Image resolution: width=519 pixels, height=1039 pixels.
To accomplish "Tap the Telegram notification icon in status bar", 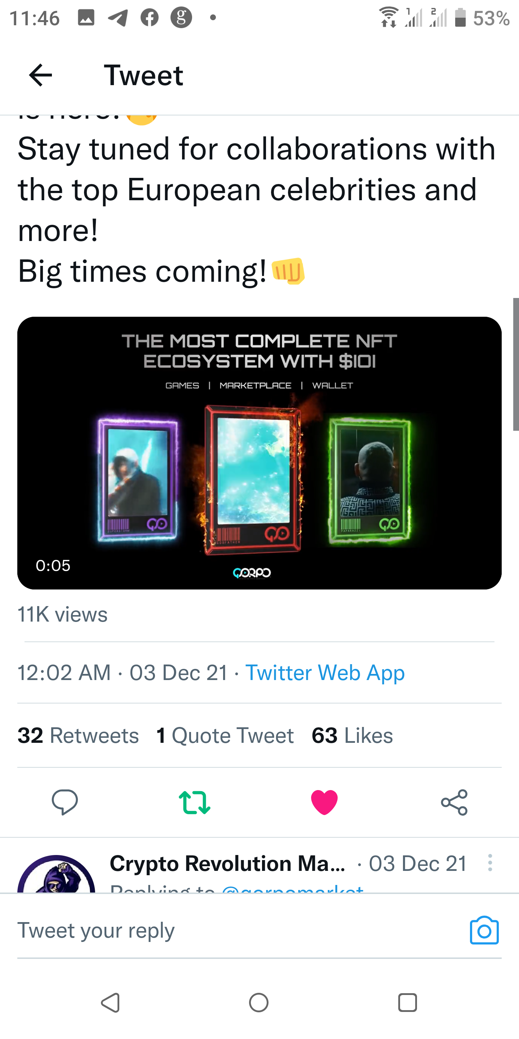I will click(117, 18).
